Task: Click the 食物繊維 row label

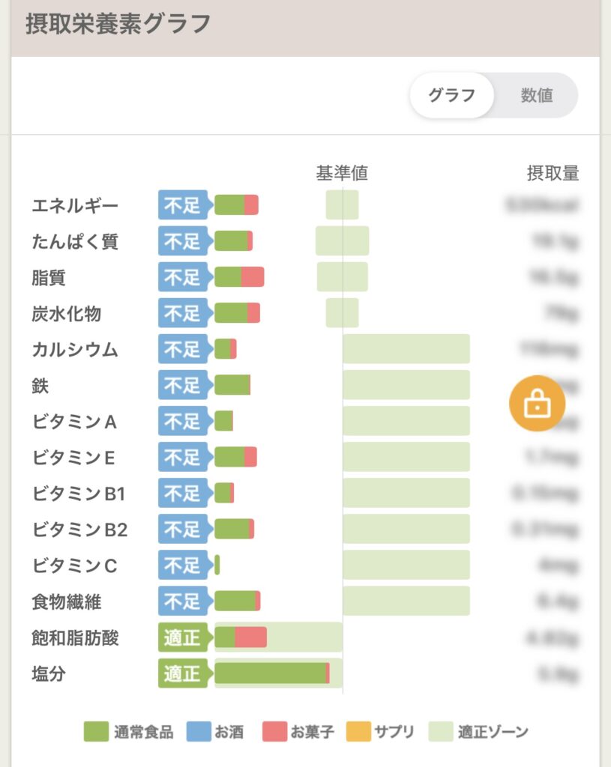Action: click(x=67, y=601)
